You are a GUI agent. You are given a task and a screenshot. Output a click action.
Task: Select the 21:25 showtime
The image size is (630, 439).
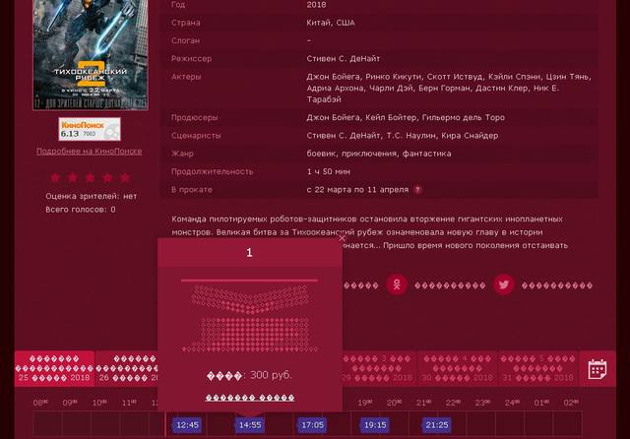[437, 425]
